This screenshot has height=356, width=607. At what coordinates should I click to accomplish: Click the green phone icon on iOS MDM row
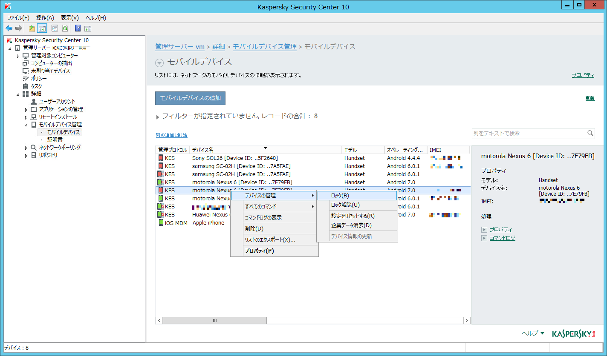[x=161, y=222]
